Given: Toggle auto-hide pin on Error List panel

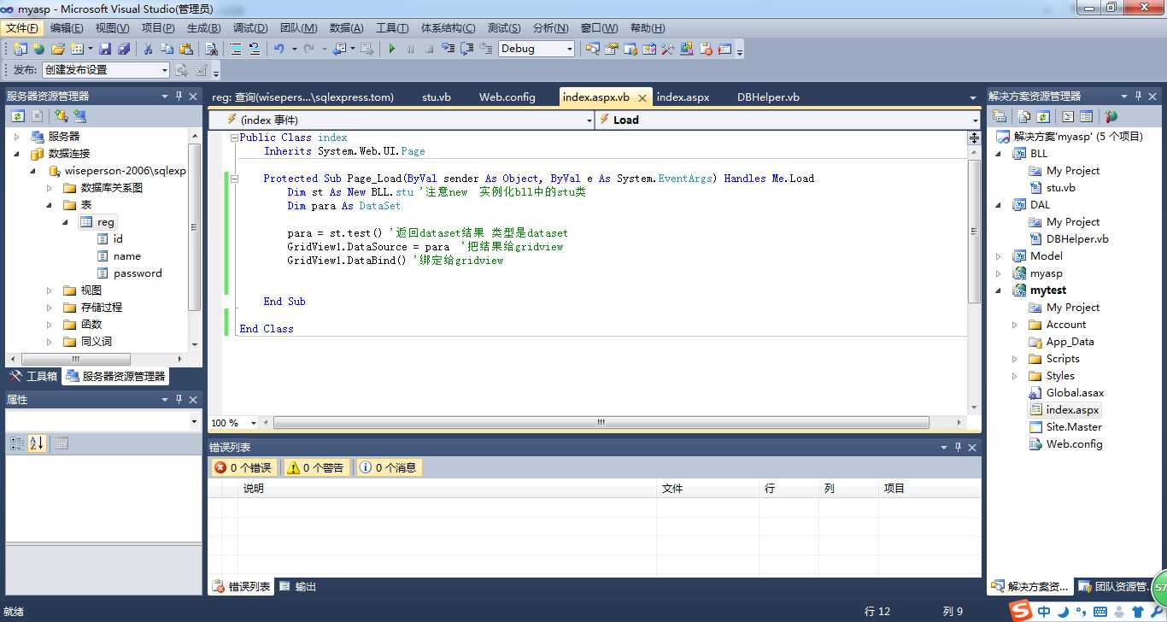Looking at the screenshot, I should (958, 447).
